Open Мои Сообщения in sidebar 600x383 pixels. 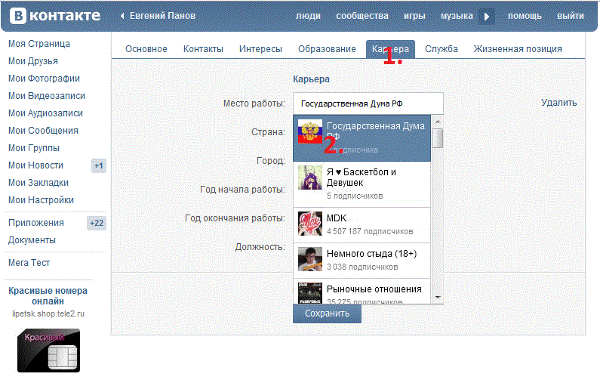[43, 131]
